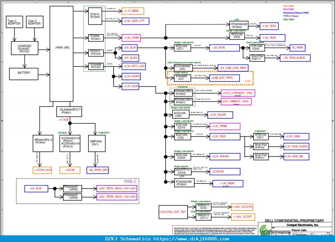Click the SY8288B (PU100) block

point(96,66)
